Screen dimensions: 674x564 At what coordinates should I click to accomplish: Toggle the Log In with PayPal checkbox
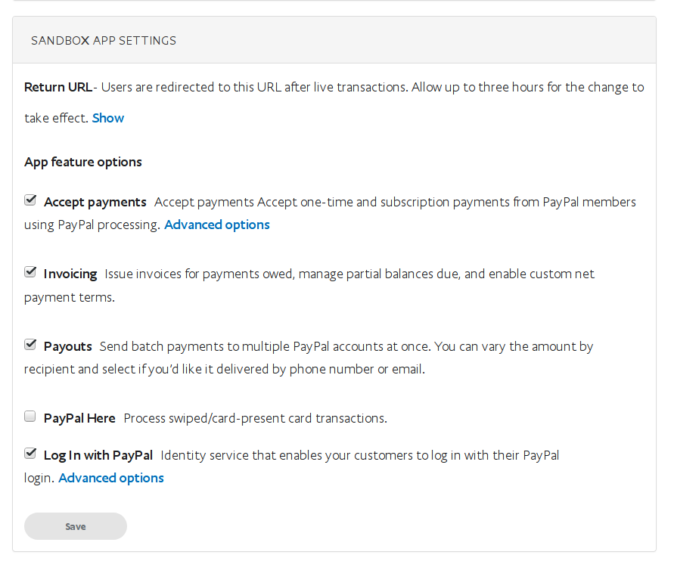tap(30, 454)
